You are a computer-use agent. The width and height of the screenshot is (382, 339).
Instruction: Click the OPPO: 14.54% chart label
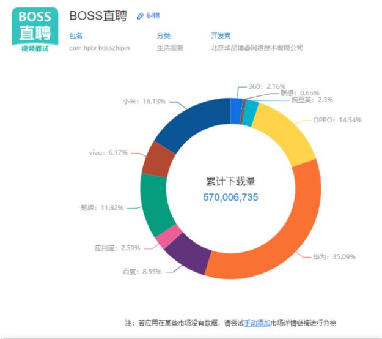pos(337,120)
